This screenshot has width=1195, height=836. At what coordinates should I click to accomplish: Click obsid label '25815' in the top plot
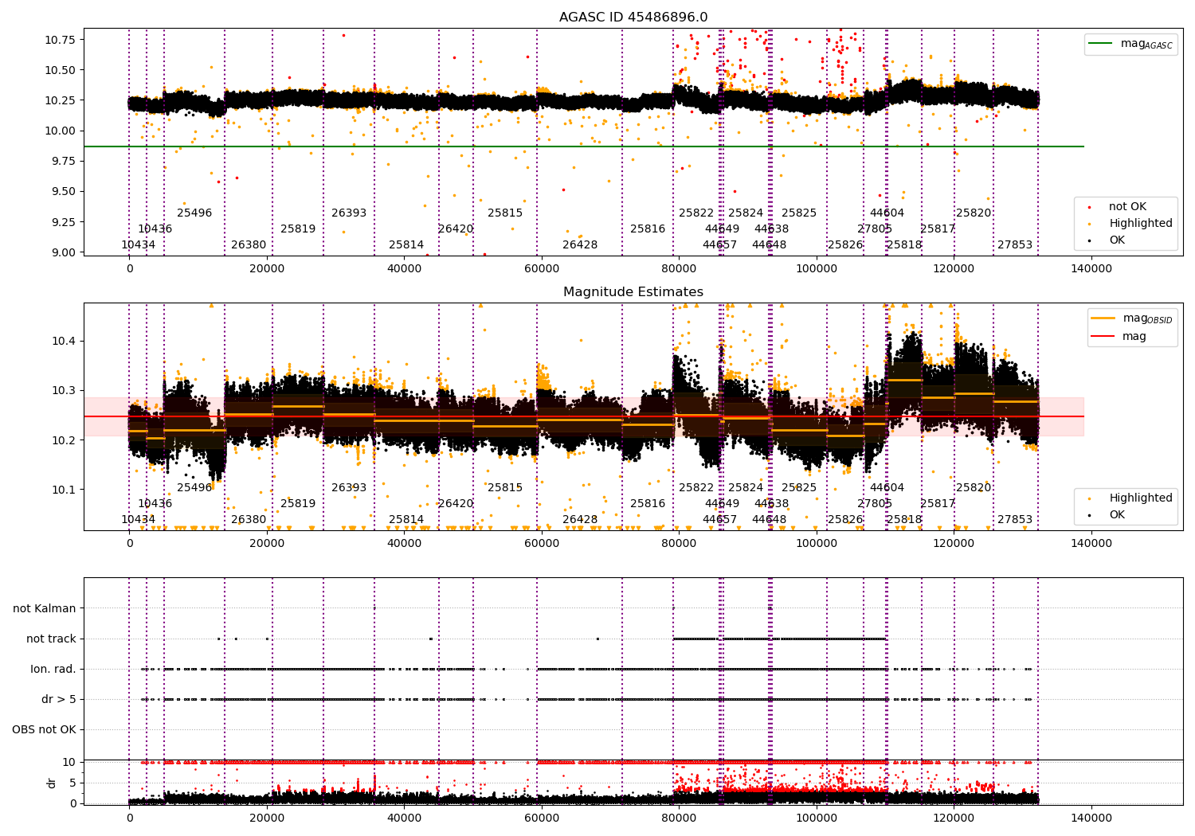click(x=505, y=213)
